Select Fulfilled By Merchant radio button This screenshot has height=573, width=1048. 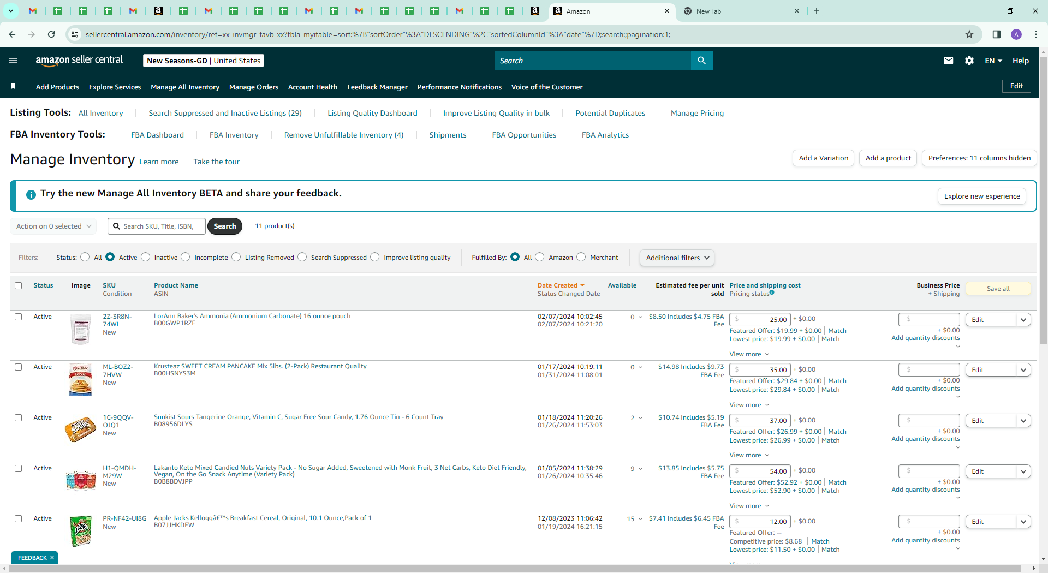point(581,257)
